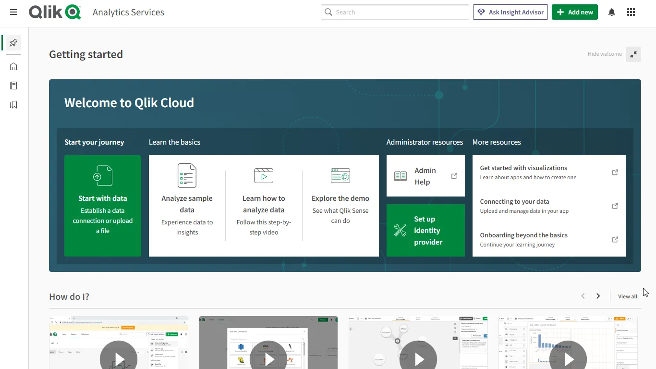Image resolution: width=656 pixels, height=369 pixels.
Task: Open the hamburger navigation menu
Action: [x=13, y=12]
